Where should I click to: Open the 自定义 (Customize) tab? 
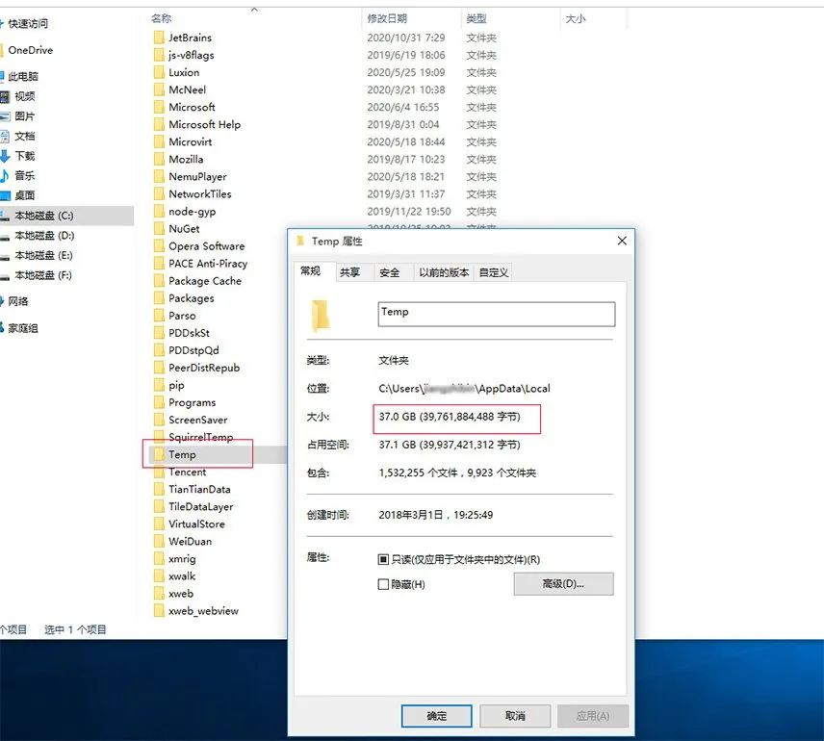coord(494,272)
